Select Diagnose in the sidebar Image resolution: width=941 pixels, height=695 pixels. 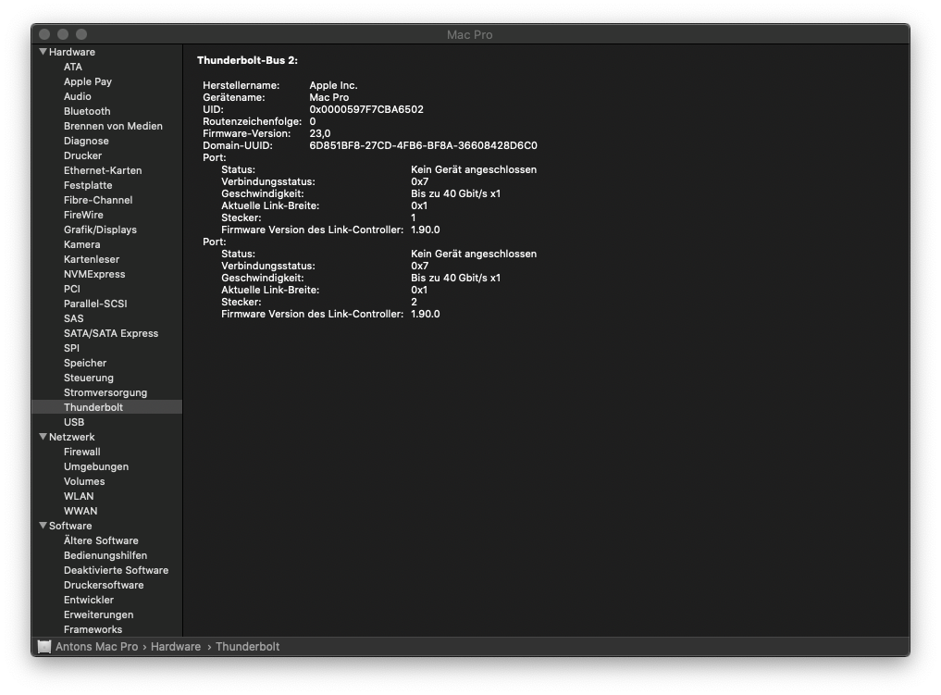(x=86, y=141)
